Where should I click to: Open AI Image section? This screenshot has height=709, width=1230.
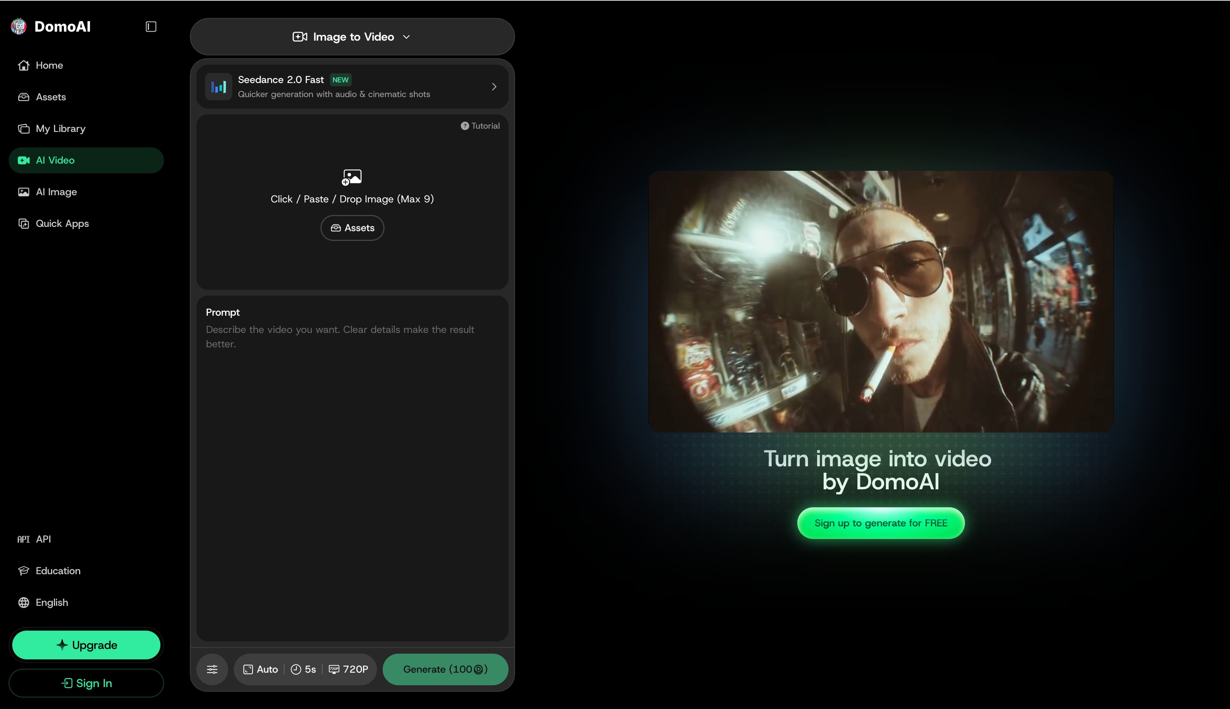[x=86, y=192]
